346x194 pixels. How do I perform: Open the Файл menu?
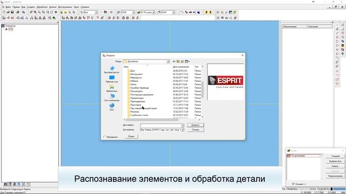8,7
